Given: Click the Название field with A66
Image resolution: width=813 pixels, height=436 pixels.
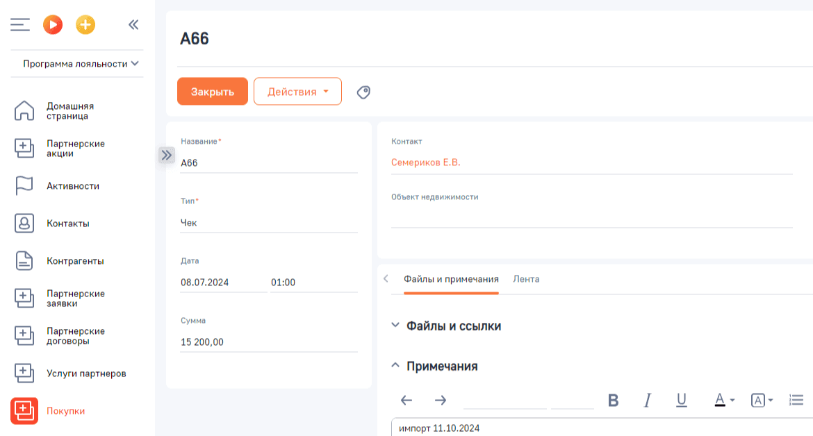Looking at the screenshot, I should coord(269,163).
